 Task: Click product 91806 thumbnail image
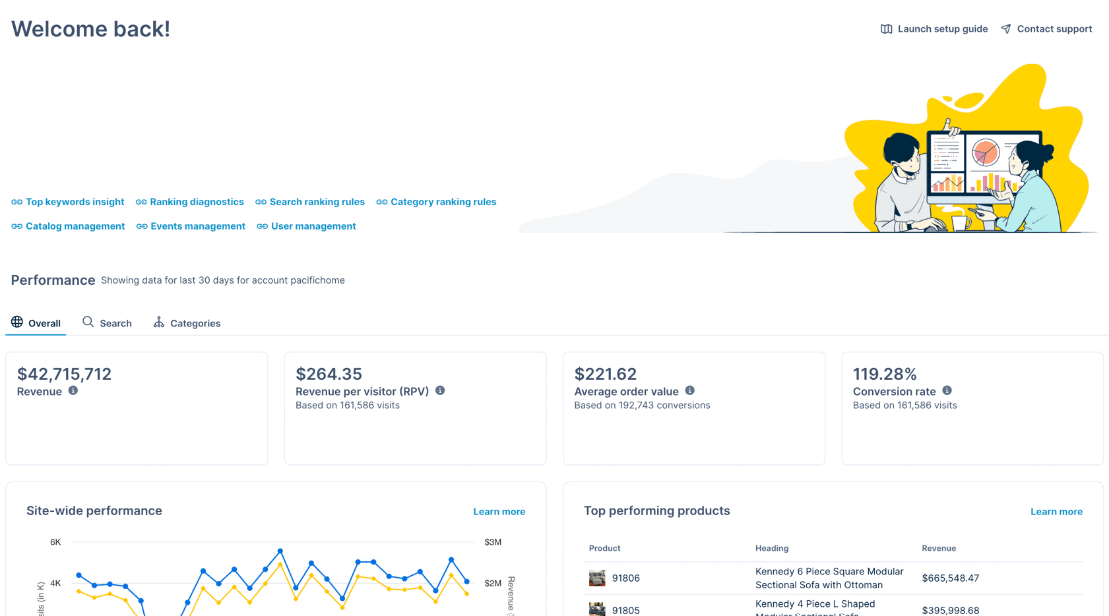[597, 578]
